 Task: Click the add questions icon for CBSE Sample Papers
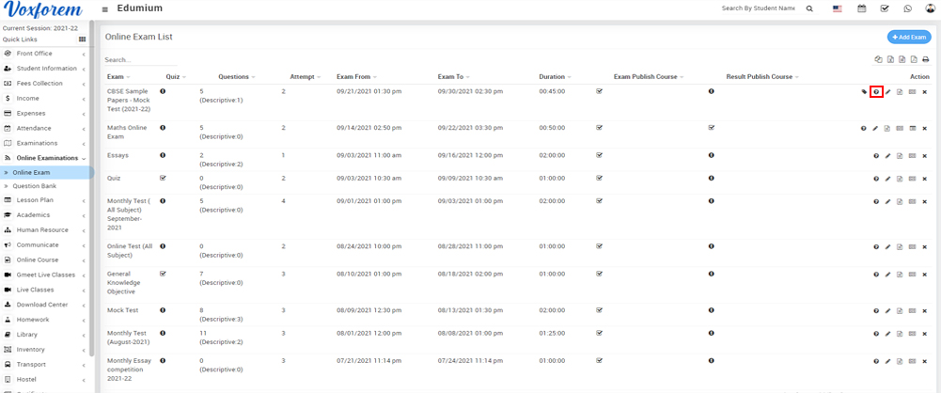[876, 92]
